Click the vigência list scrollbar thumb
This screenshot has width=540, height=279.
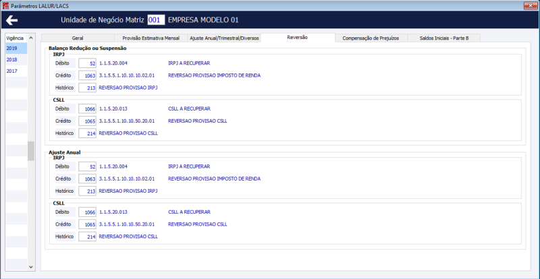pyautogui.click(x=30, y=151)
